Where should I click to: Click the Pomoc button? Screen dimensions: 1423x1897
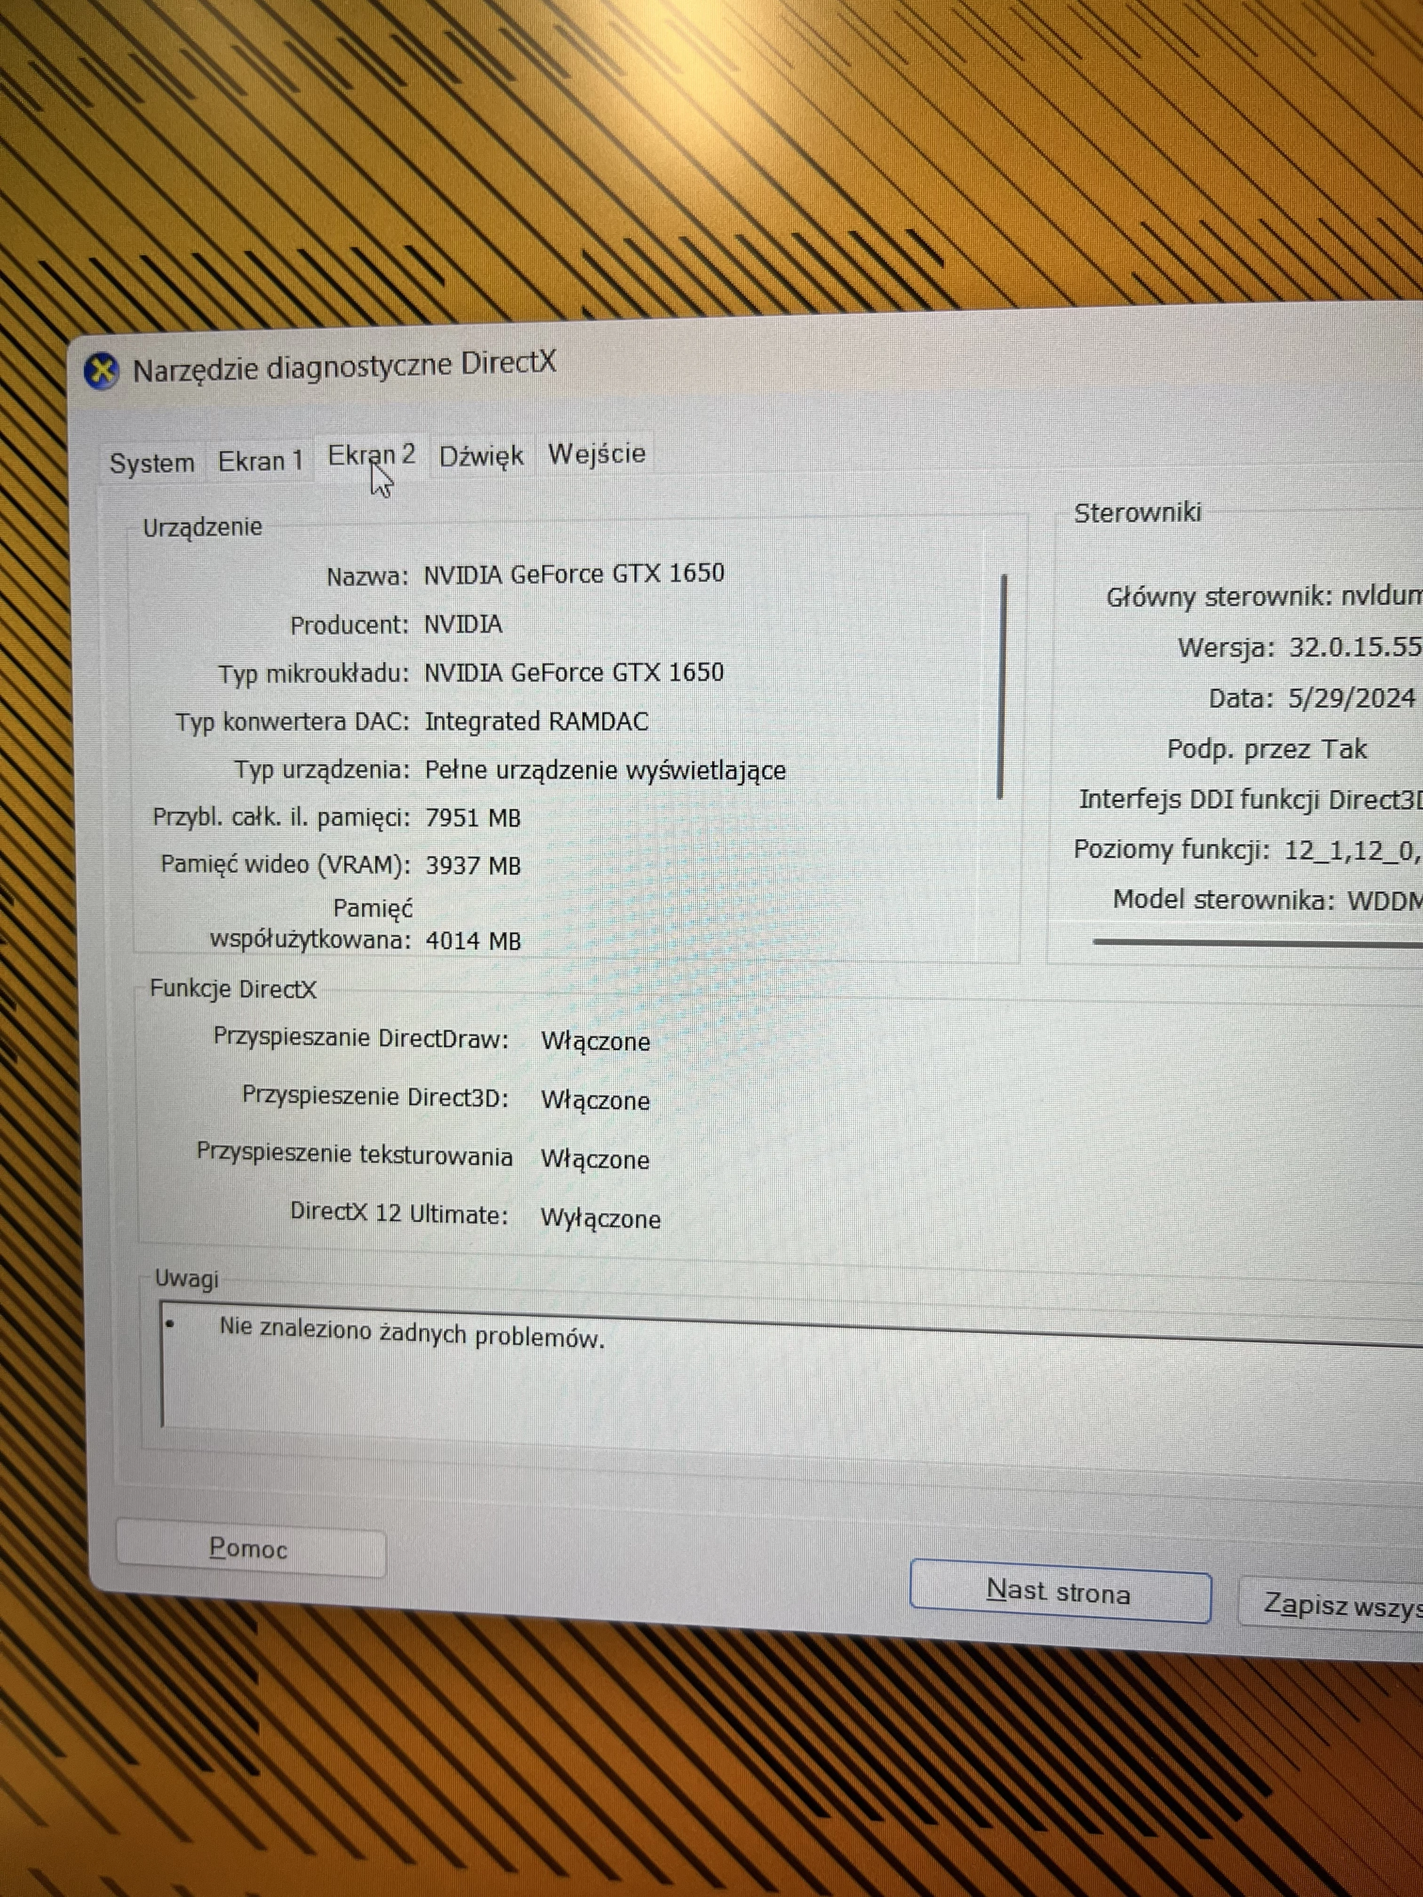tap(250, 1548)
